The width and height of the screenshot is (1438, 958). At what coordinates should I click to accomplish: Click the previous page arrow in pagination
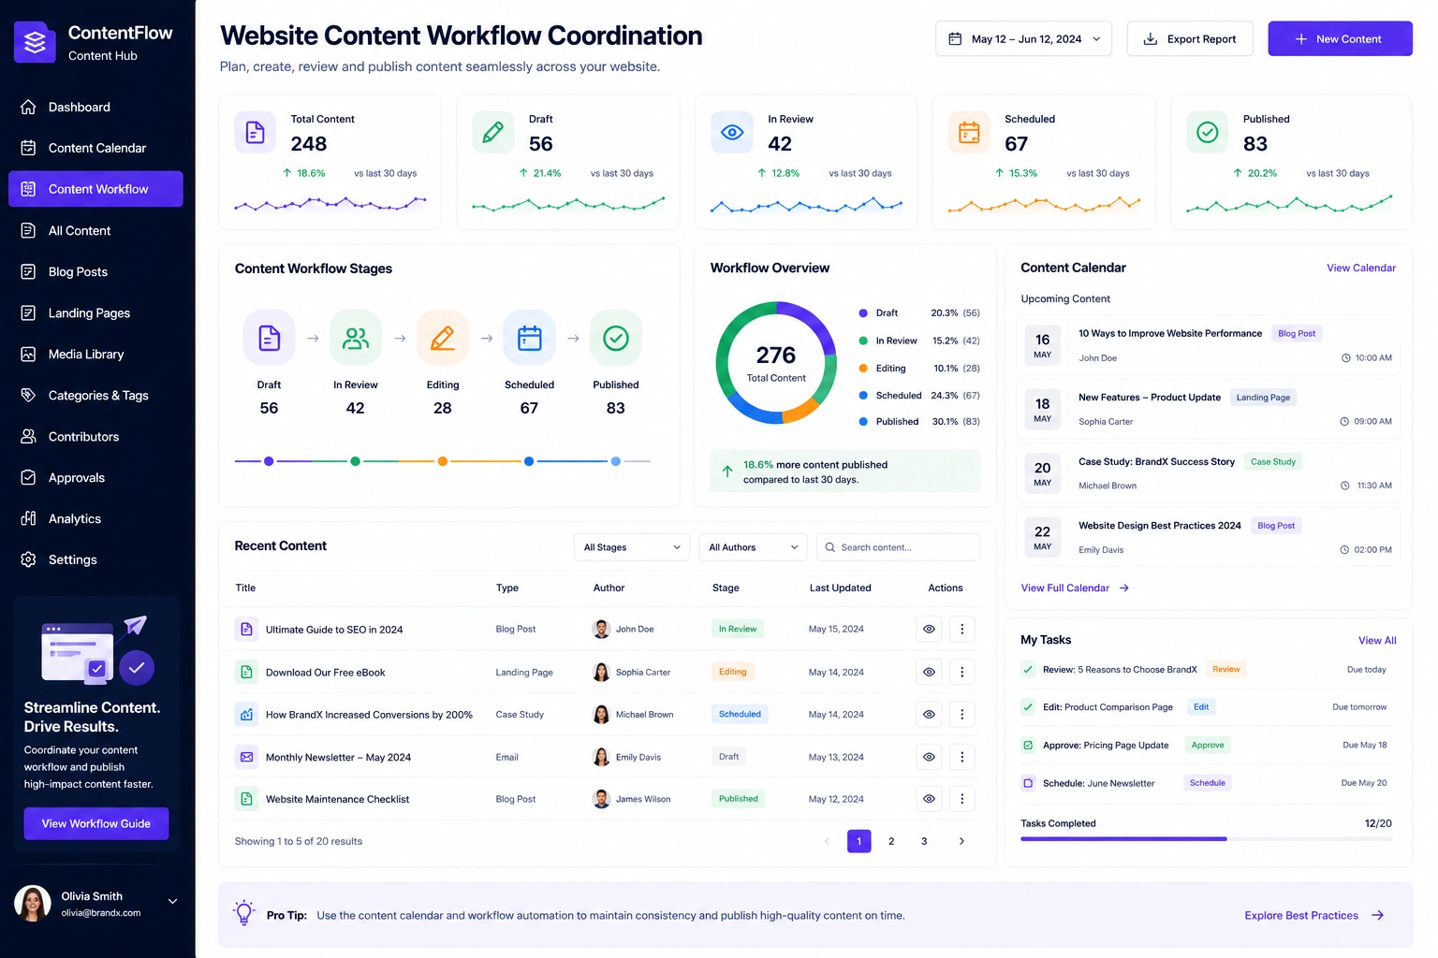(x=827, y=841)
